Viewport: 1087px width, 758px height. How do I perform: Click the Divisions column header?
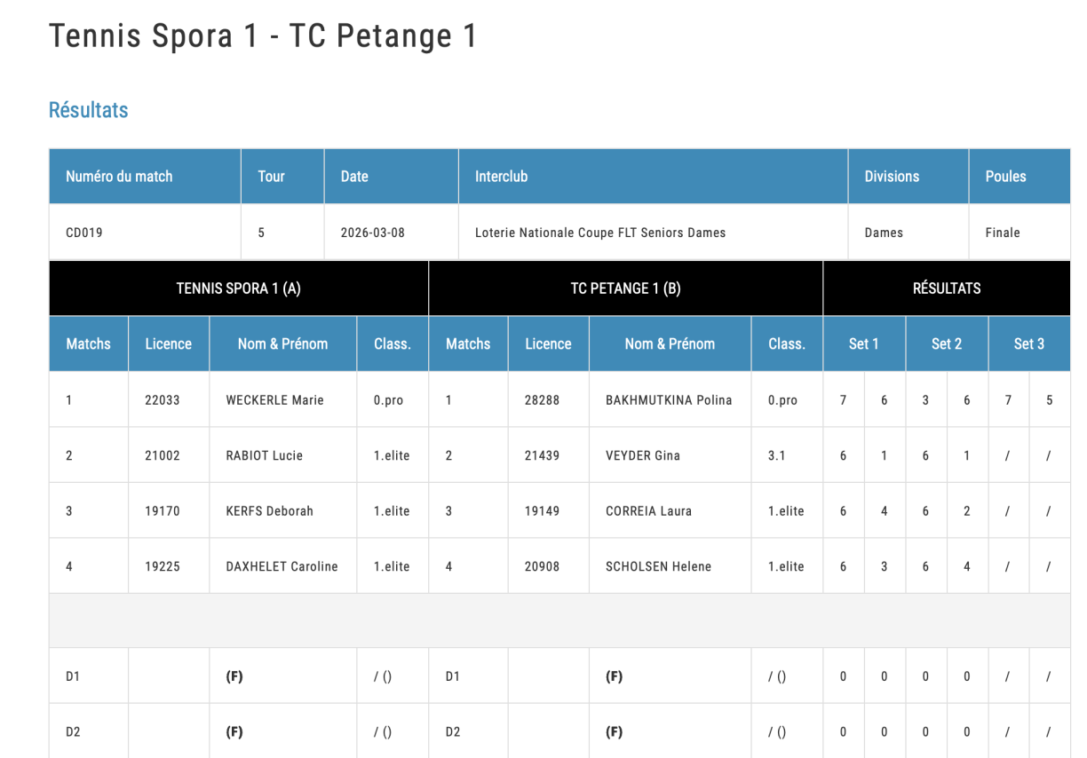coord(892,177)
